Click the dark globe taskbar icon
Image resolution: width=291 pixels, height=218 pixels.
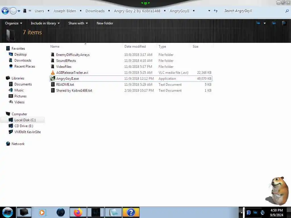click(x=61, y=212)
